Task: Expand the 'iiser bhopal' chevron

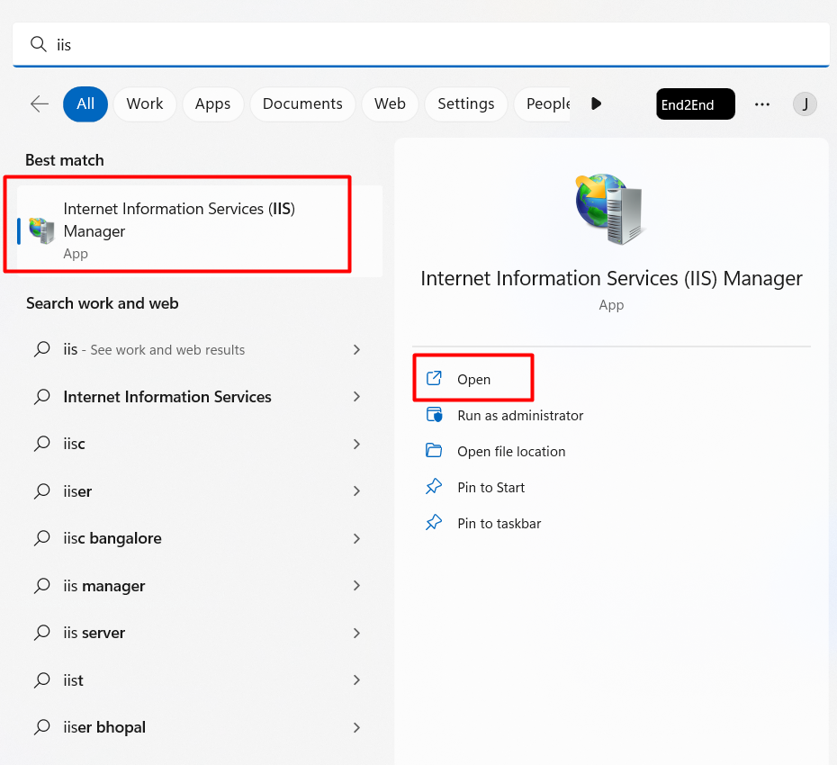Action: [356, 727]
